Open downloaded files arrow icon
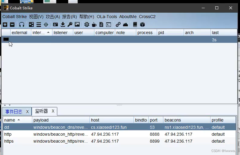Viewport: 240px width, 155px height. tap(63, 24)
